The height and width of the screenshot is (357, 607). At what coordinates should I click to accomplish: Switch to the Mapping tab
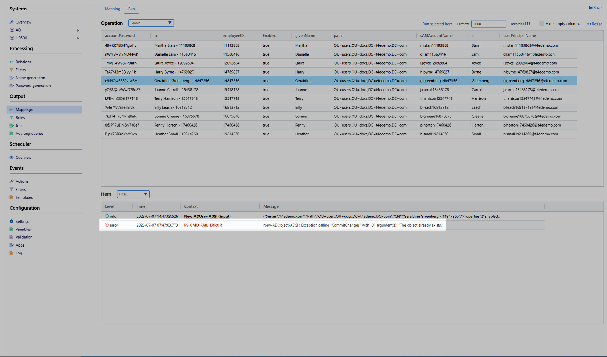click(112, 9)
